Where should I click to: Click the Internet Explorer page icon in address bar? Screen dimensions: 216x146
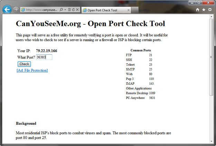(x=23, y=10)
